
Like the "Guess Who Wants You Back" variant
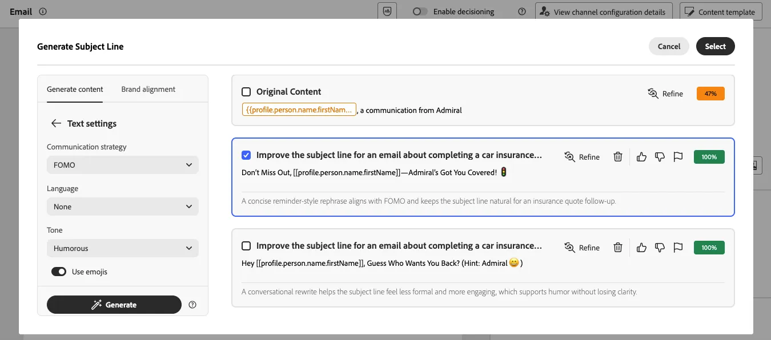[x=641, y=248]
